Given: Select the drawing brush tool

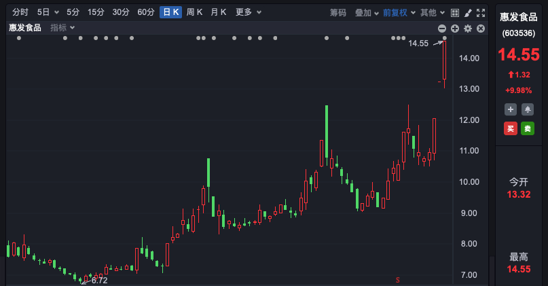Looking at the screenshot, I should tap(468, 12).
